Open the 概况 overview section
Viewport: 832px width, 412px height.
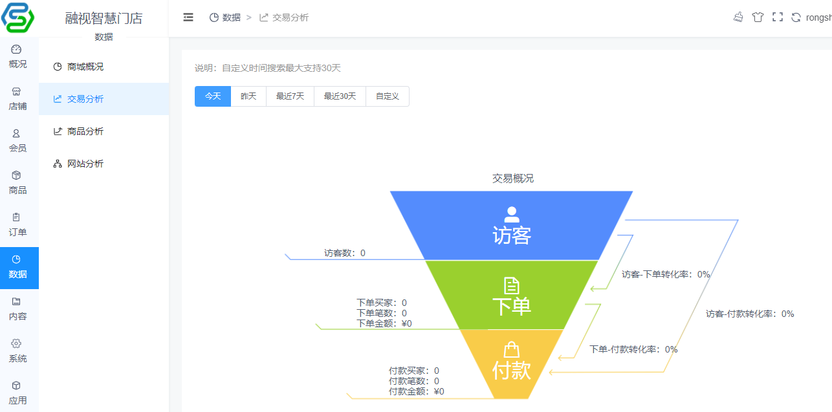18,57
